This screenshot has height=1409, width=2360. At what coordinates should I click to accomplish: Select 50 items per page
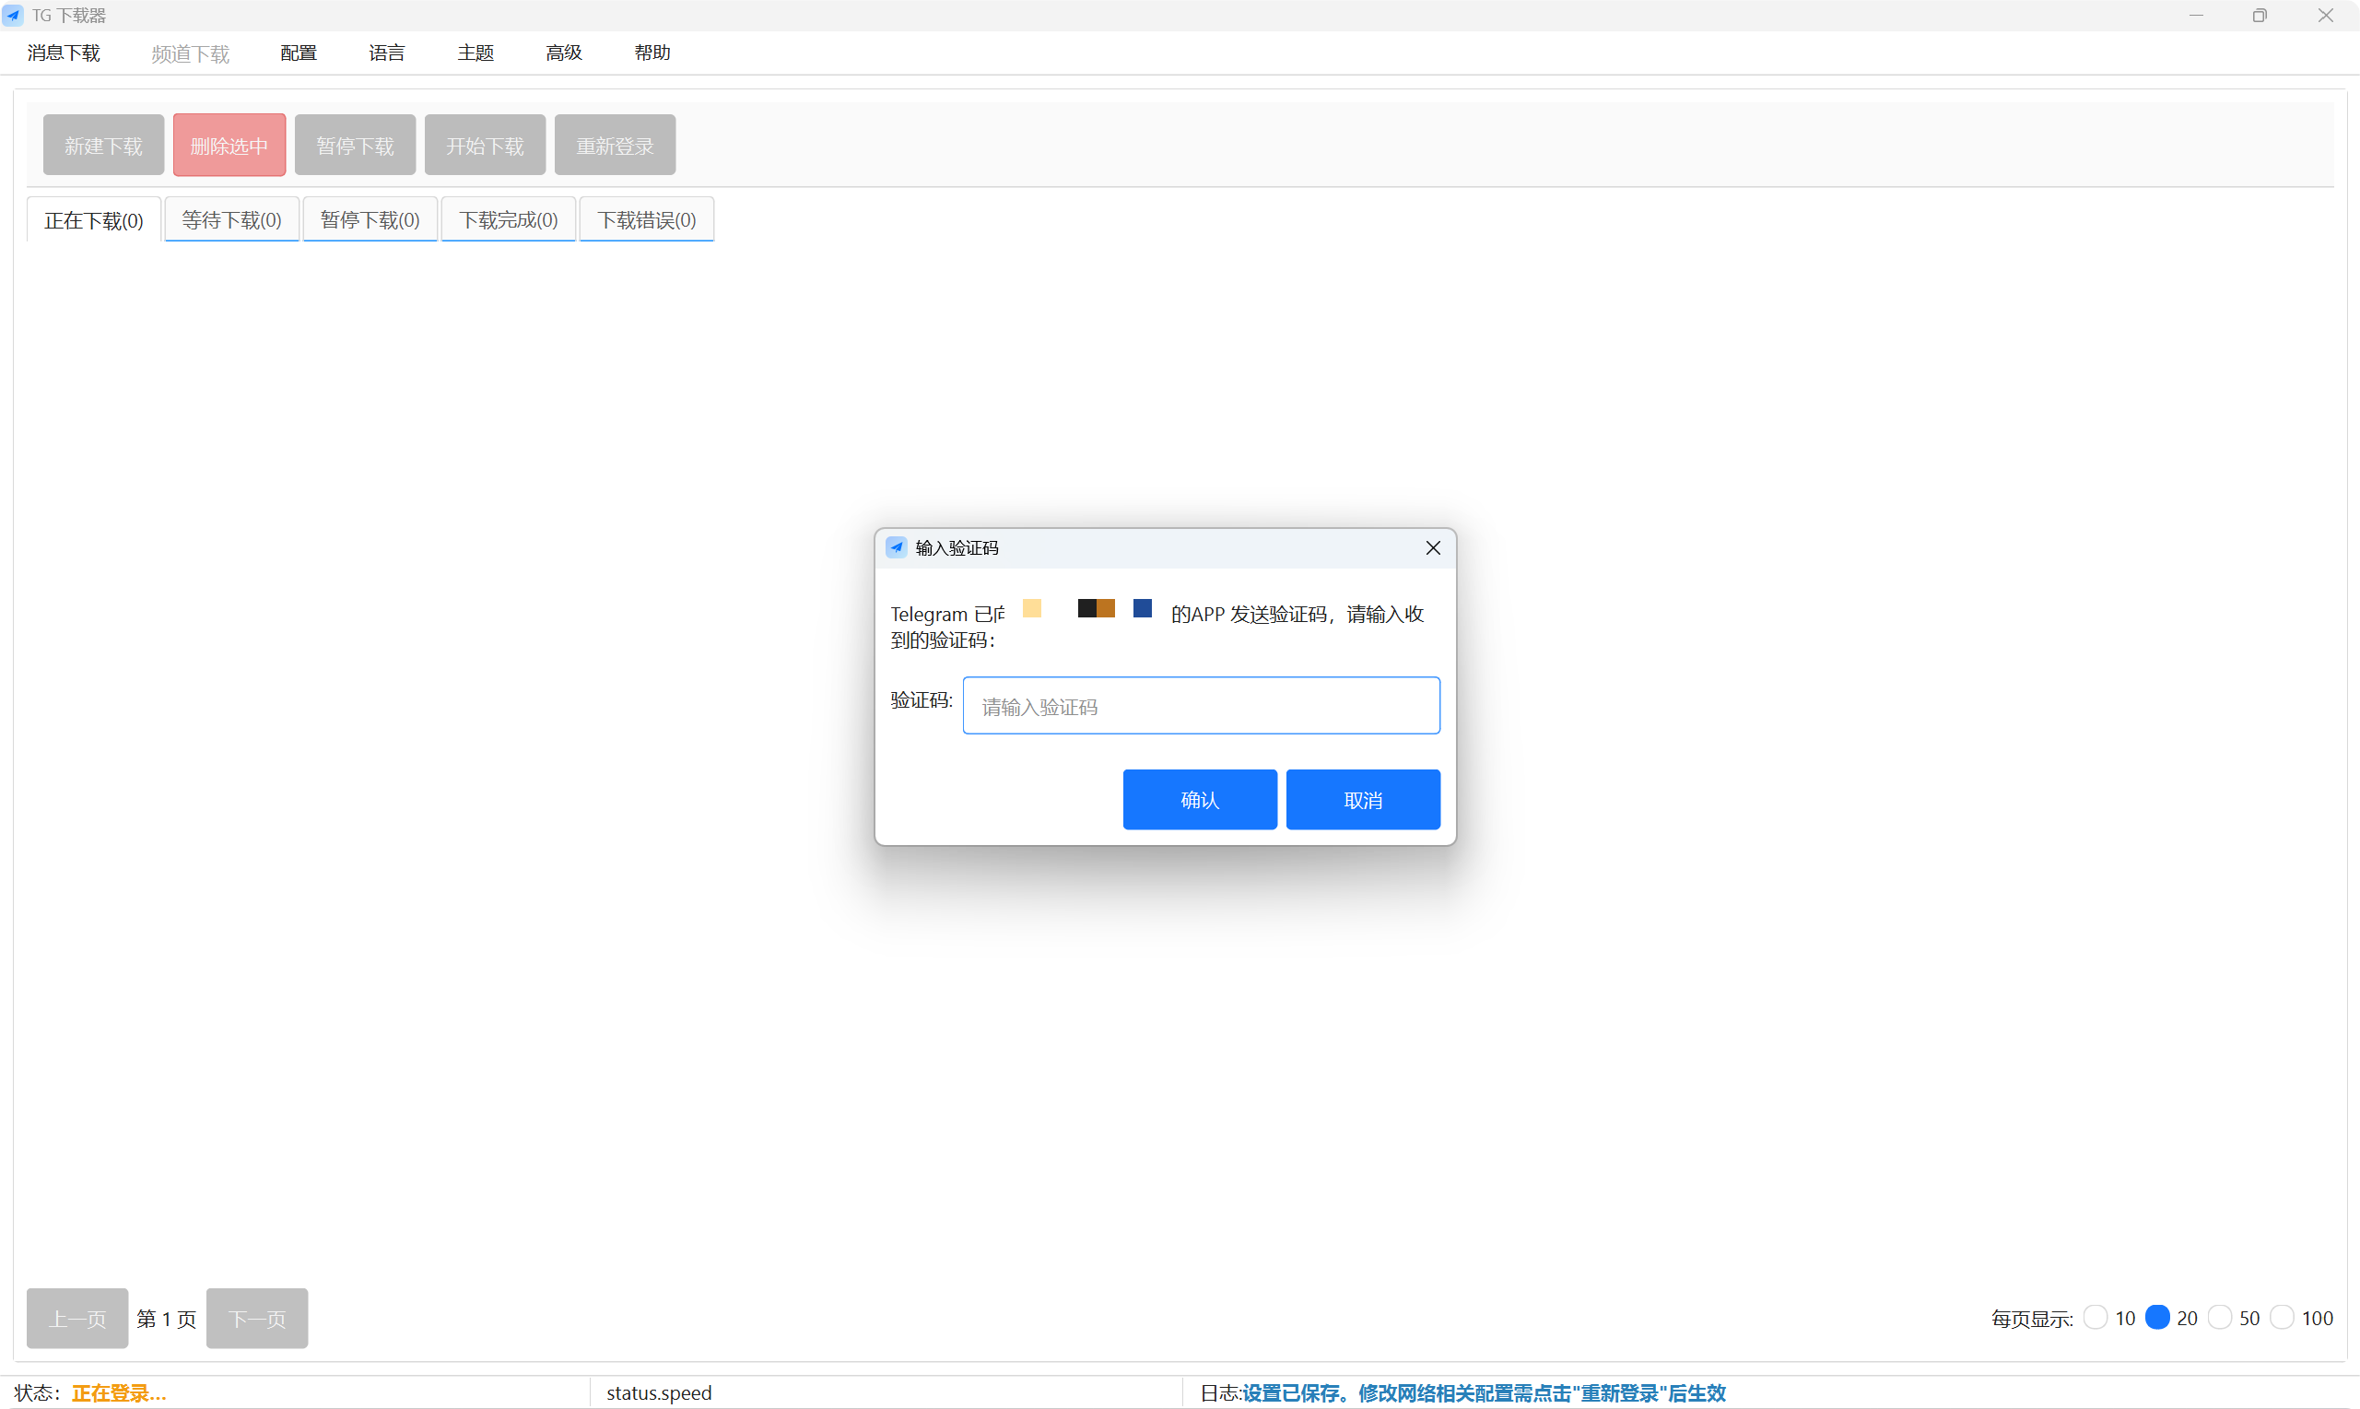tap(2220, 1317)
